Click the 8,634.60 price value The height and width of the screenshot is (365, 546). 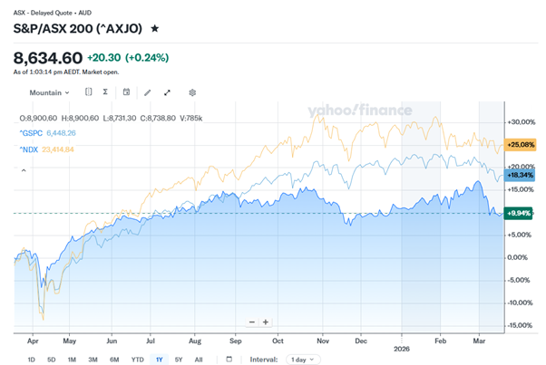[x=48, y=58]
